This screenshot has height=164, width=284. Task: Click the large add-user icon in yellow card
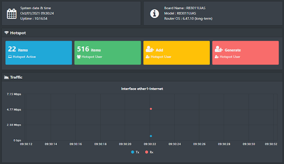150,49
